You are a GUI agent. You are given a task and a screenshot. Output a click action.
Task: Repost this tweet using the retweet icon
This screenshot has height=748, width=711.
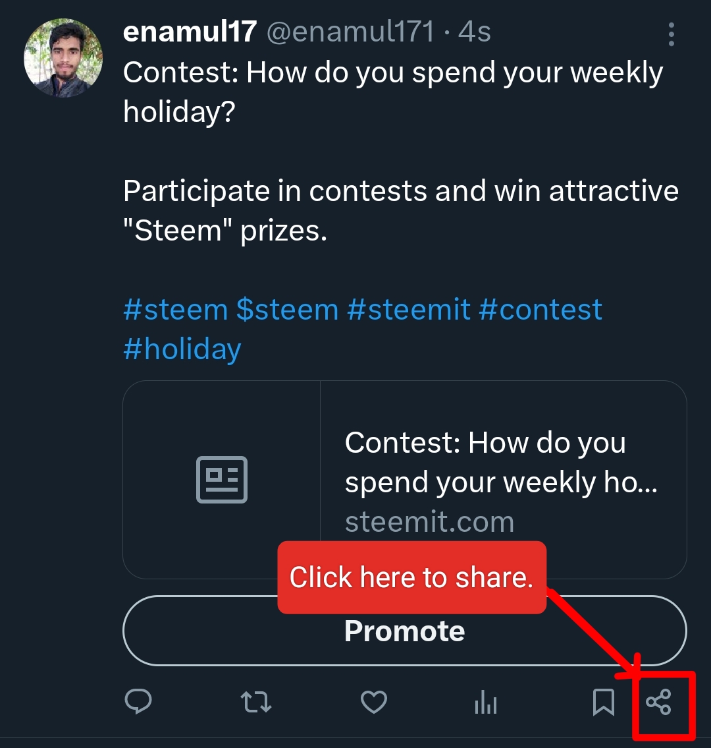click(x=256, y=702)
